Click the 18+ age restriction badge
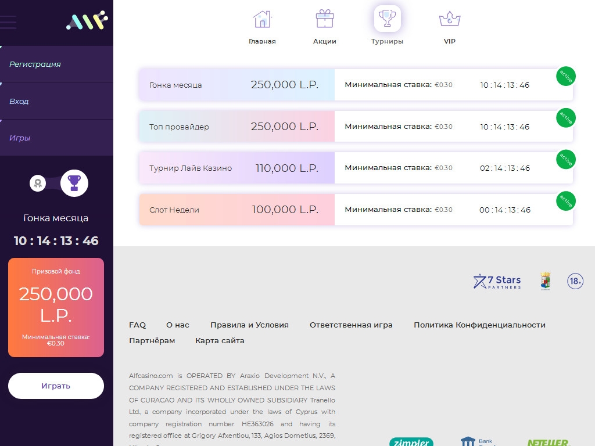 coord(575,282)
